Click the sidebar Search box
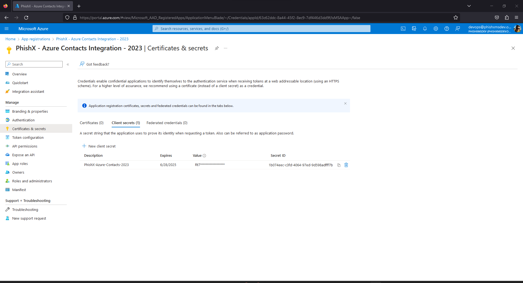This screenshot has height=283, width=523. (34, 64)
